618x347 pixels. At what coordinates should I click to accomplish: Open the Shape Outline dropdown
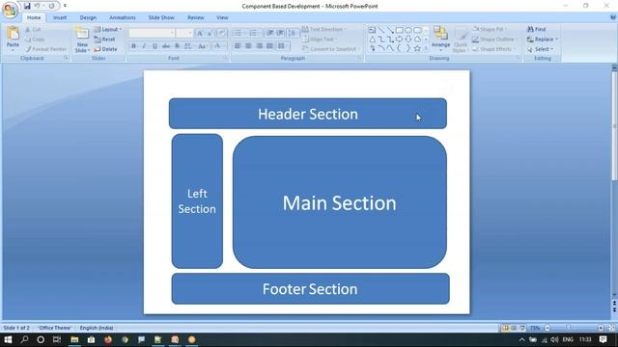(494, 40)
